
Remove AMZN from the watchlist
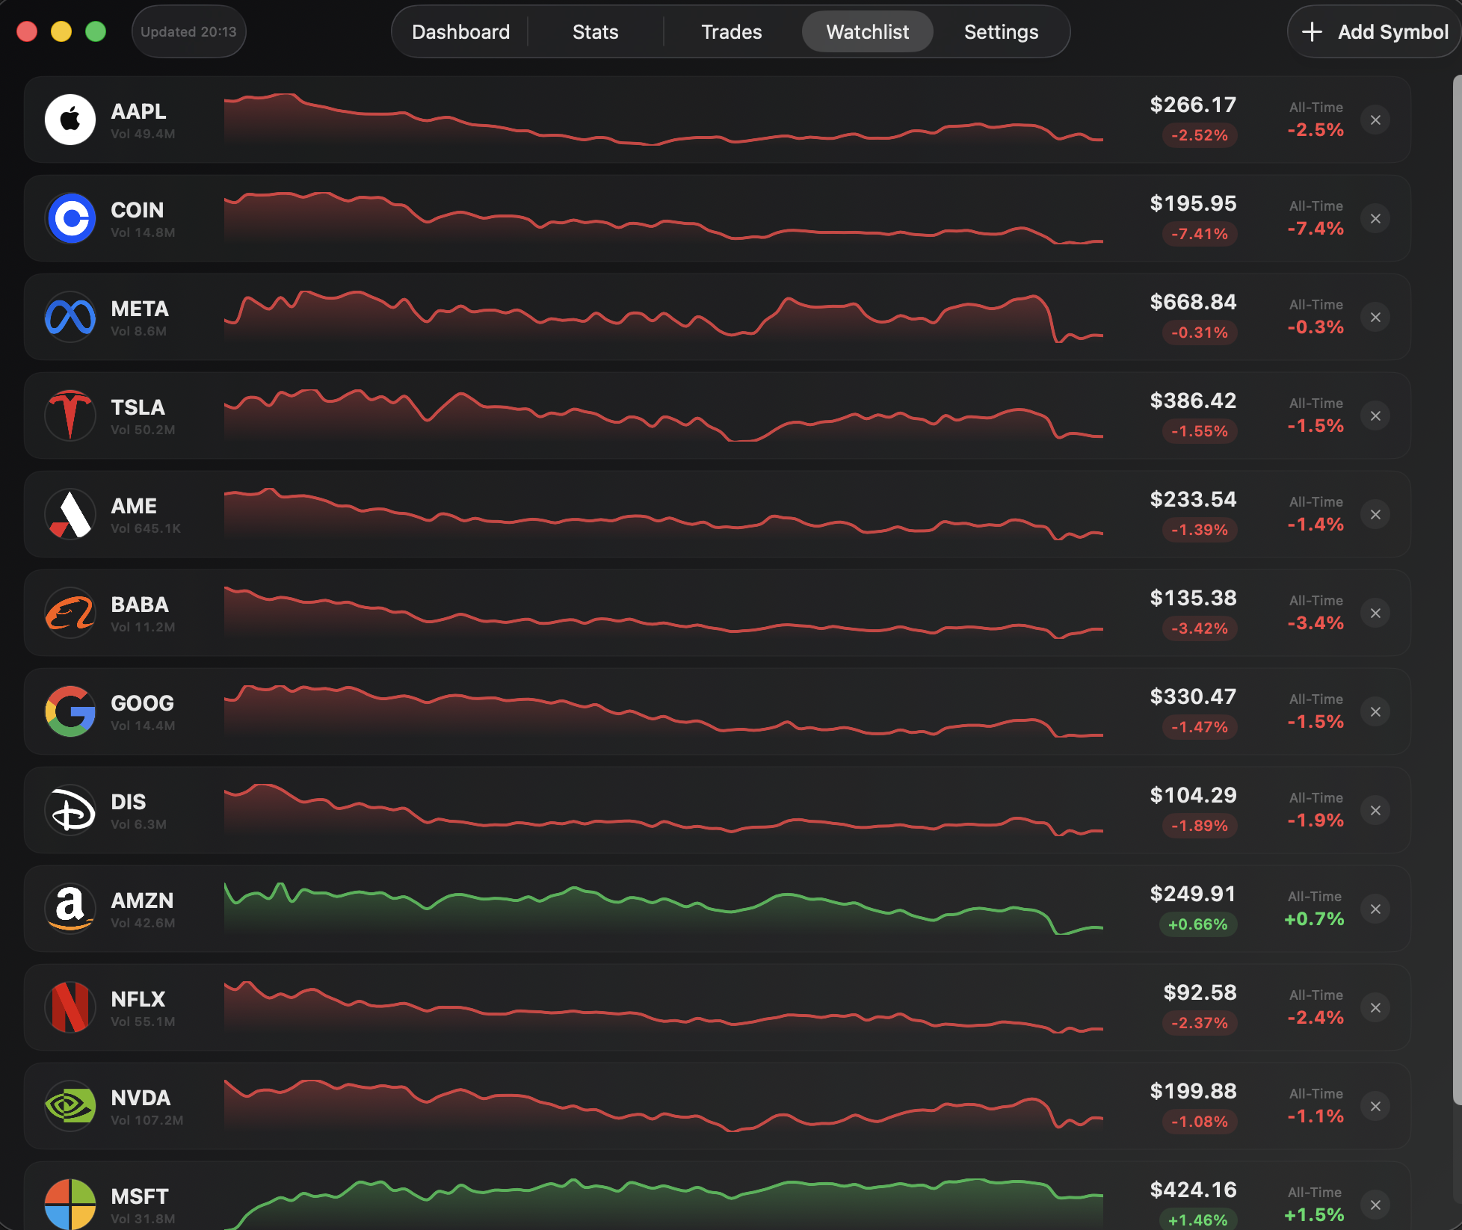point(1375,909)
